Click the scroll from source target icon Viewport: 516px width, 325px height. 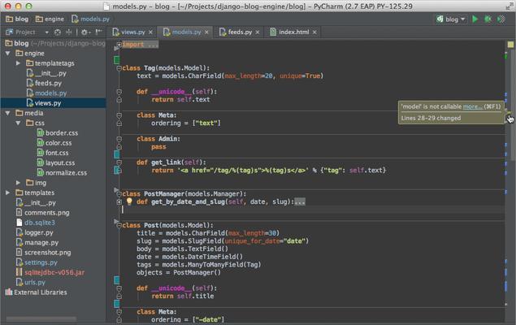pyautogui.click(x=58, y=32)
